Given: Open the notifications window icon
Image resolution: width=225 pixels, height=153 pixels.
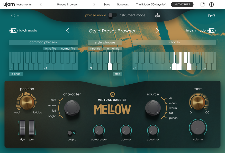Looking at the screenshot, I should (x=202, y=4).
